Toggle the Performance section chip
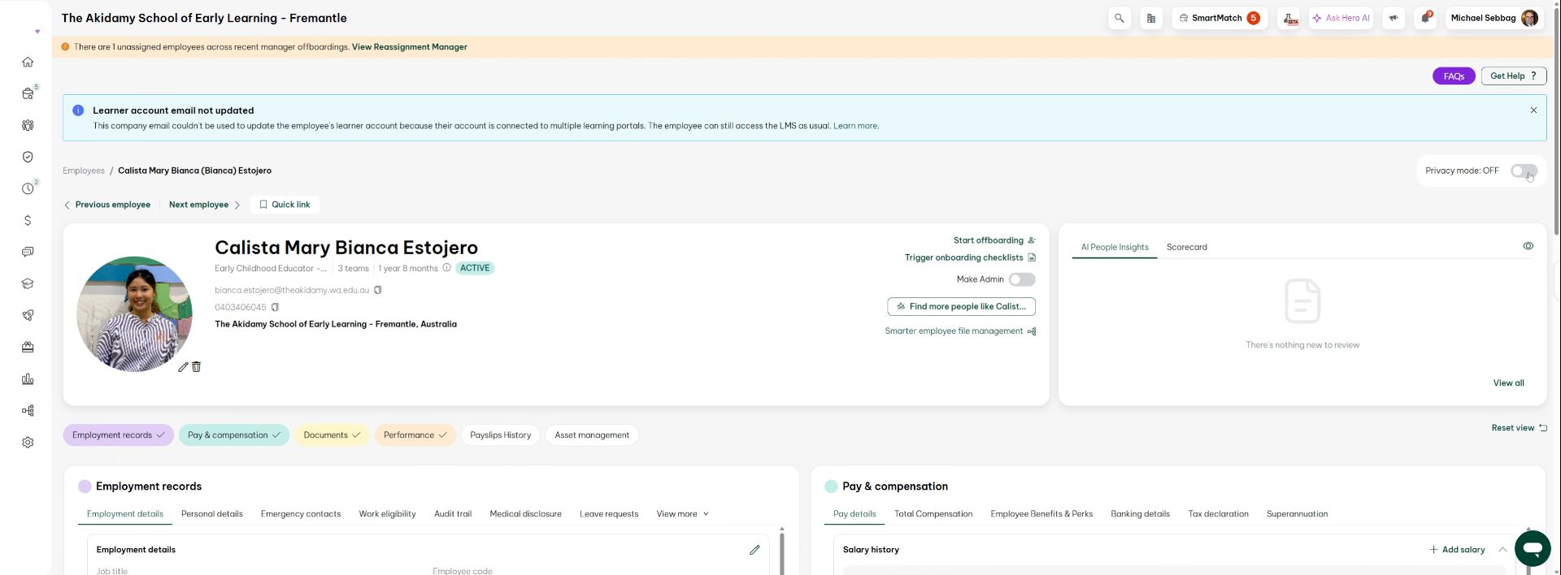Viewport: 1561px width, 575px height. pos(415,435)
